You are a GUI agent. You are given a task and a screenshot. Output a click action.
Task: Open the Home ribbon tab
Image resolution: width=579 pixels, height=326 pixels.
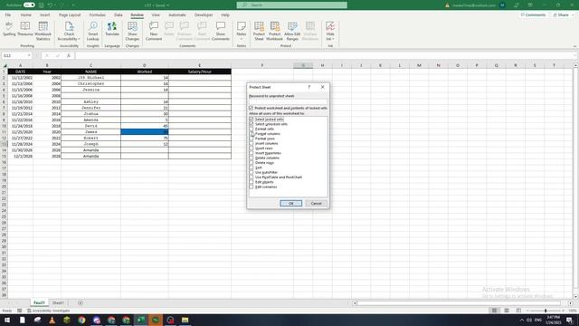tap(26, 15)
